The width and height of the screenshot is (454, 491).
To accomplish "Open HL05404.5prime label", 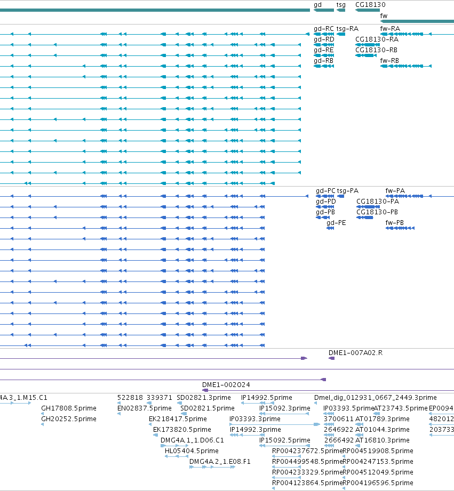I will pyautogui.click(x=192, y=451).
